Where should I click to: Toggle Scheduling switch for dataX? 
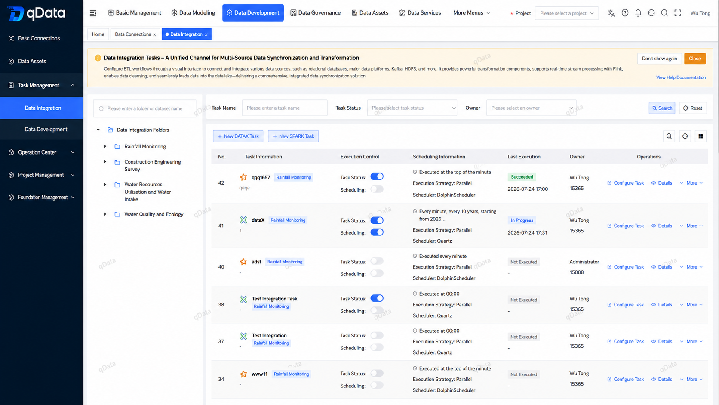point(377,232)
